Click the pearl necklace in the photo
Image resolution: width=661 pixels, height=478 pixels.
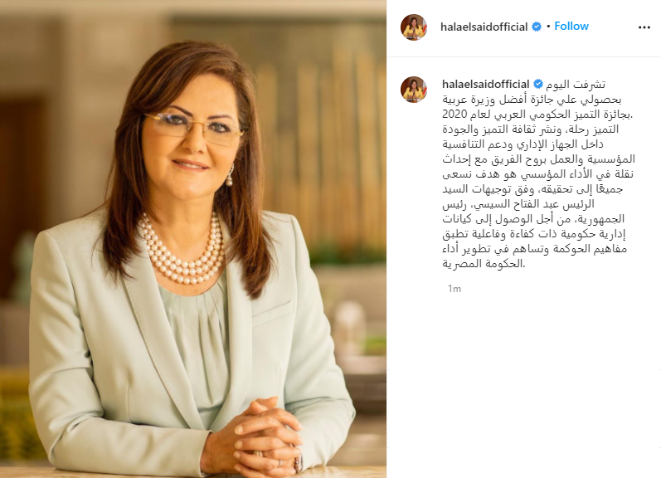click(182, 251)
